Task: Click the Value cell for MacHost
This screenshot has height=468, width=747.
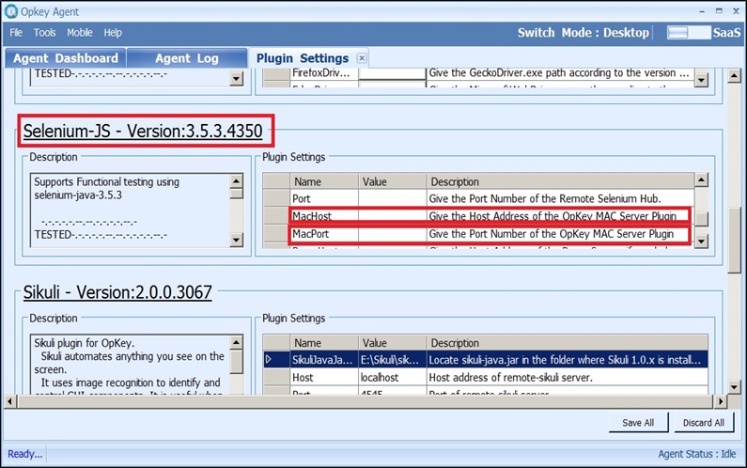Action: point(392,216)
